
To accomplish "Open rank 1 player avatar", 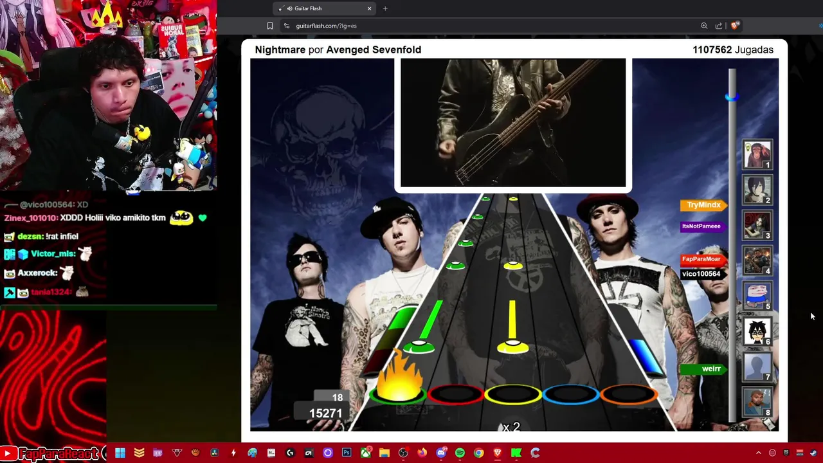I will [x=757, y=154].
